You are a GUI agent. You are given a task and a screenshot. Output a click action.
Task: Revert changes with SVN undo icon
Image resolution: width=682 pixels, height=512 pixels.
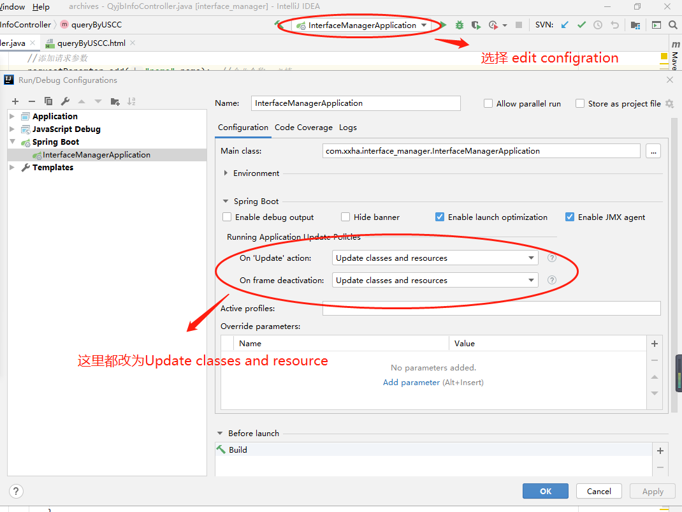tap(614, 25)
